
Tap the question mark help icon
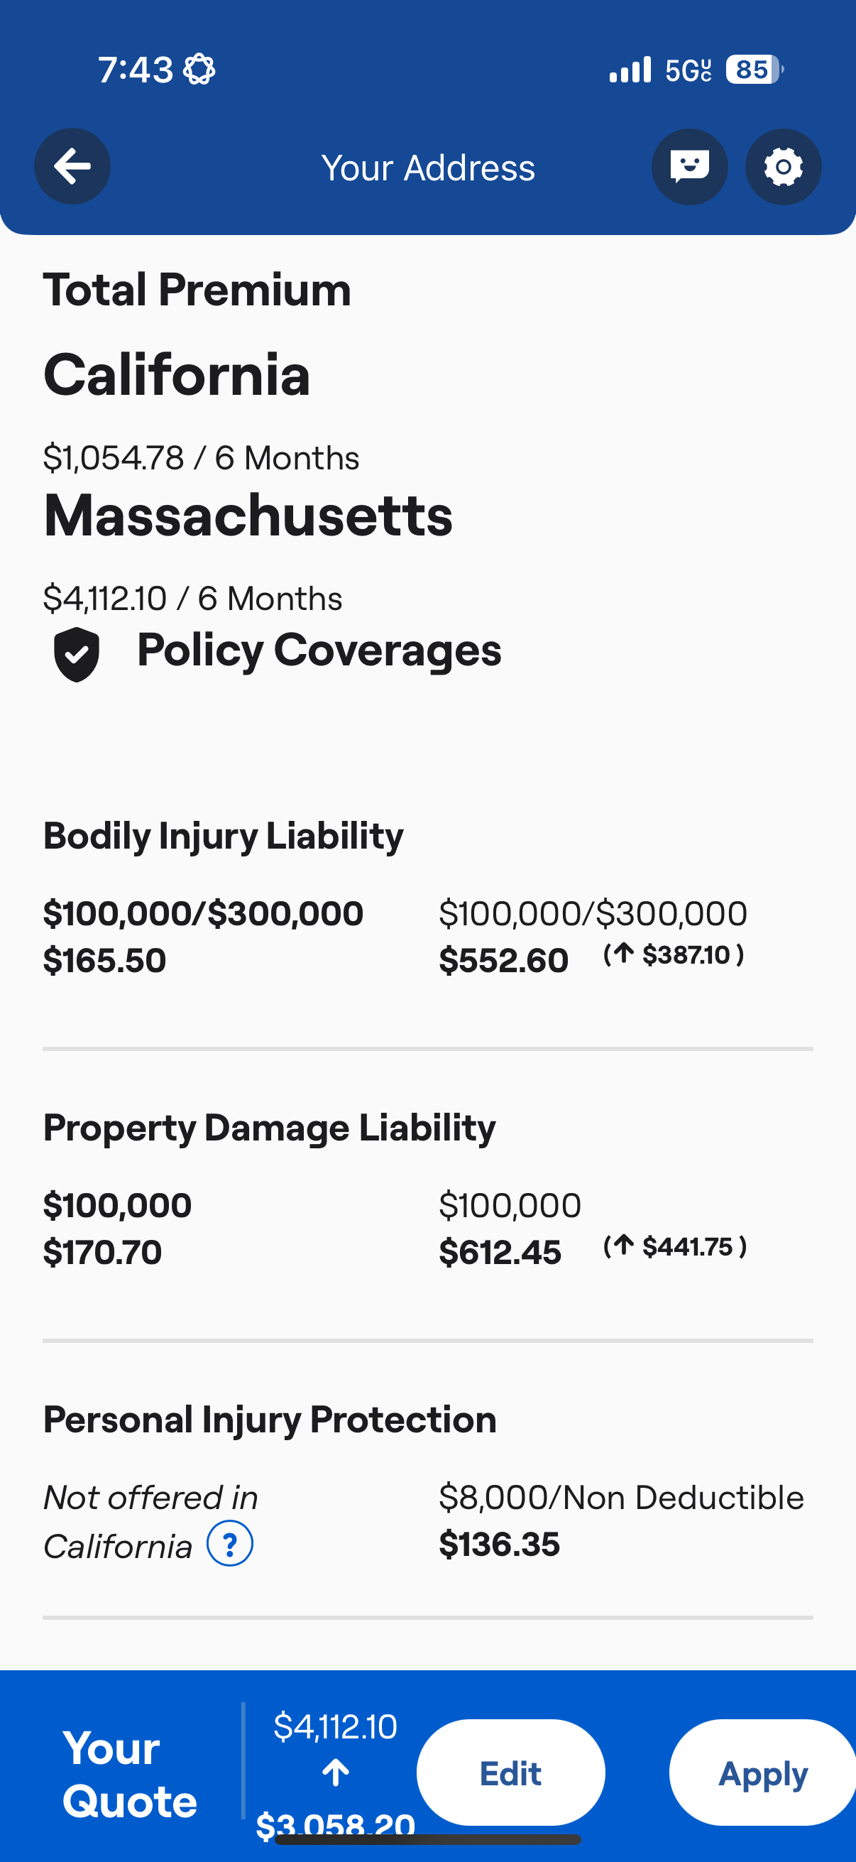click(230, 1543)
